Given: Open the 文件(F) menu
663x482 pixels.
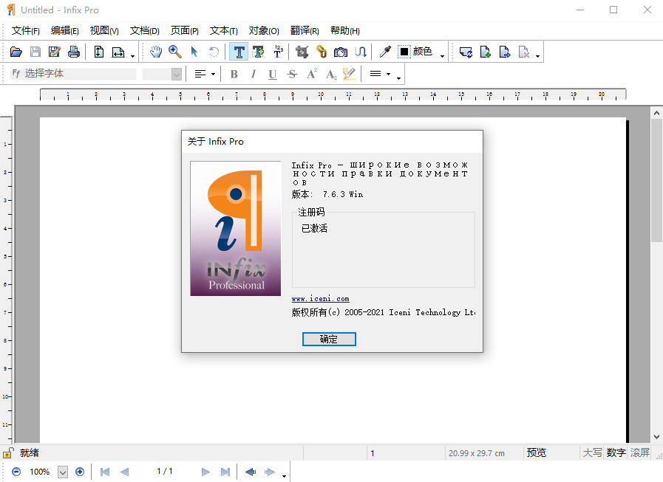Looking at the screenshot, I should [25, 31].
